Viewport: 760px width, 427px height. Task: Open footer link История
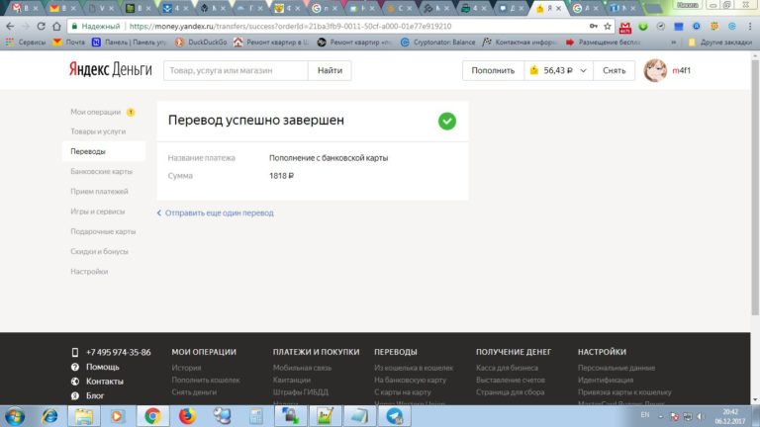click(186, 368)
